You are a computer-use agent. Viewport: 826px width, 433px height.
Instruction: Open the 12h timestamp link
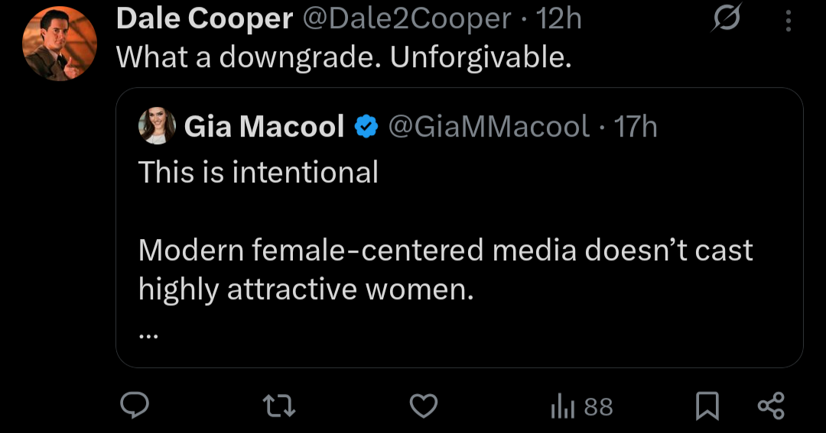(x=559, y=20)
